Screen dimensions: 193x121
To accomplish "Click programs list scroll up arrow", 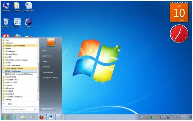I will (38, 40).
